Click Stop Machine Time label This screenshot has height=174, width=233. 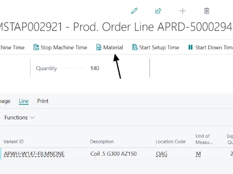[x=64, y=47]
